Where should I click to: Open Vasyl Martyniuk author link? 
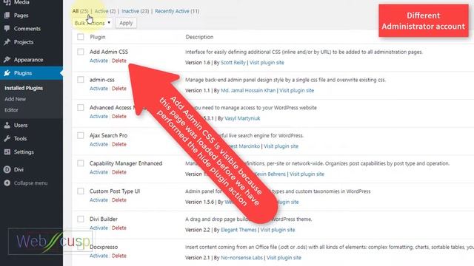tap(242, 118)
